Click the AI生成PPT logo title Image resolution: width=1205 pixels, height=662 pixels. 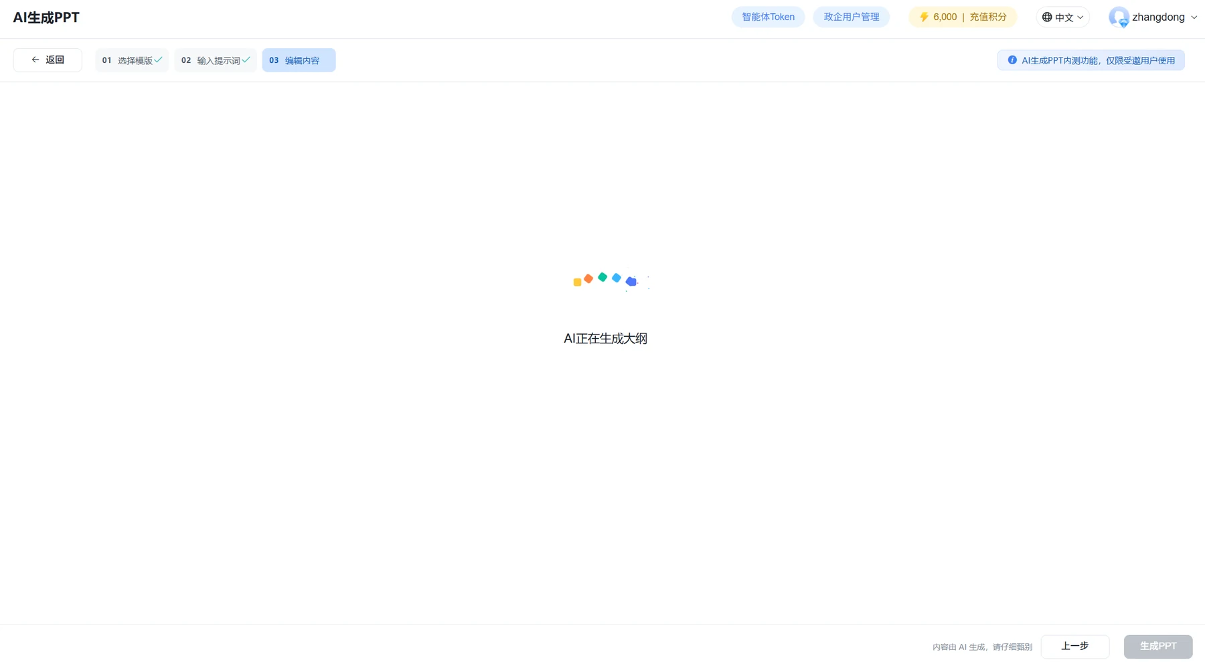46,18
